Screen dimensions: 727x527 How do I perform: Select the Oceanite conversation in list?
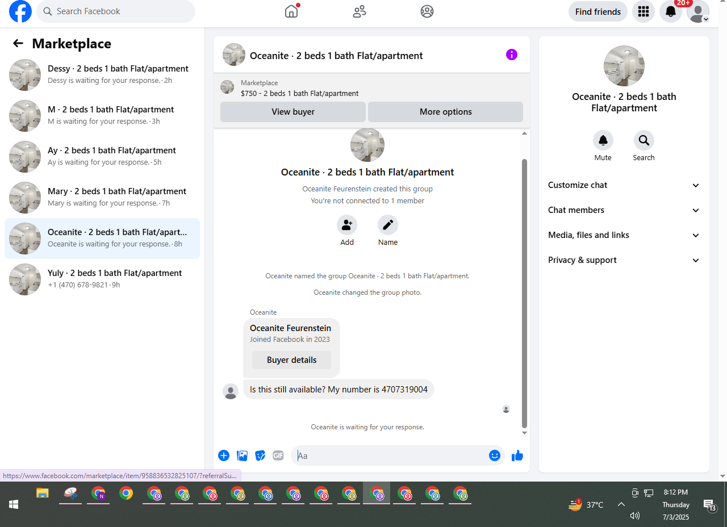point(102,239)
